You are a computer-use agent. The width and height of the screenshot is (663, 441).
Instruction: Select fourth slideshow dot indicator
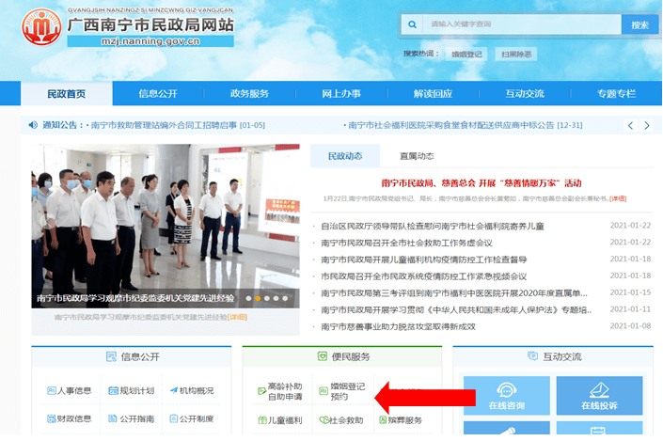(x=276, y=298)
